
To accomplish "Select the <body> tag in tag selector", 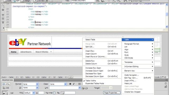I will [4, 77].
